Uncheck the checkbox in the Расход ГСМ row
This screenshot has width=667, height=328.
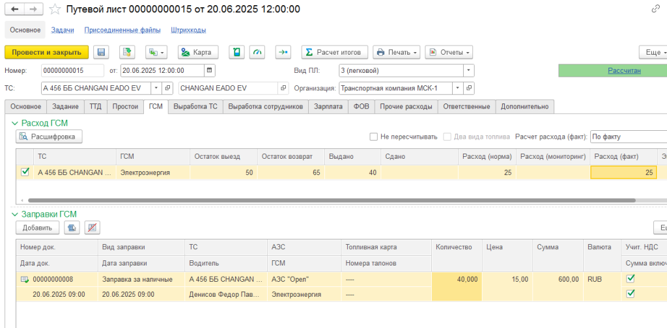tap(25, 172)
